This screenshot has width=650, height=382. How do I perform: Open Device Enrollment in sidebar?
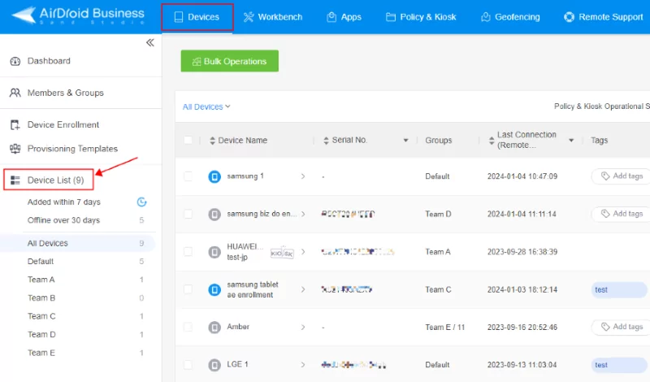coord(63,125)
